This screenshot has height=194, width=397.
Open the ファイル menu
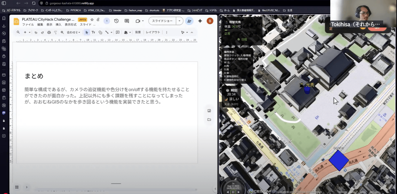(x=28, y=25)
